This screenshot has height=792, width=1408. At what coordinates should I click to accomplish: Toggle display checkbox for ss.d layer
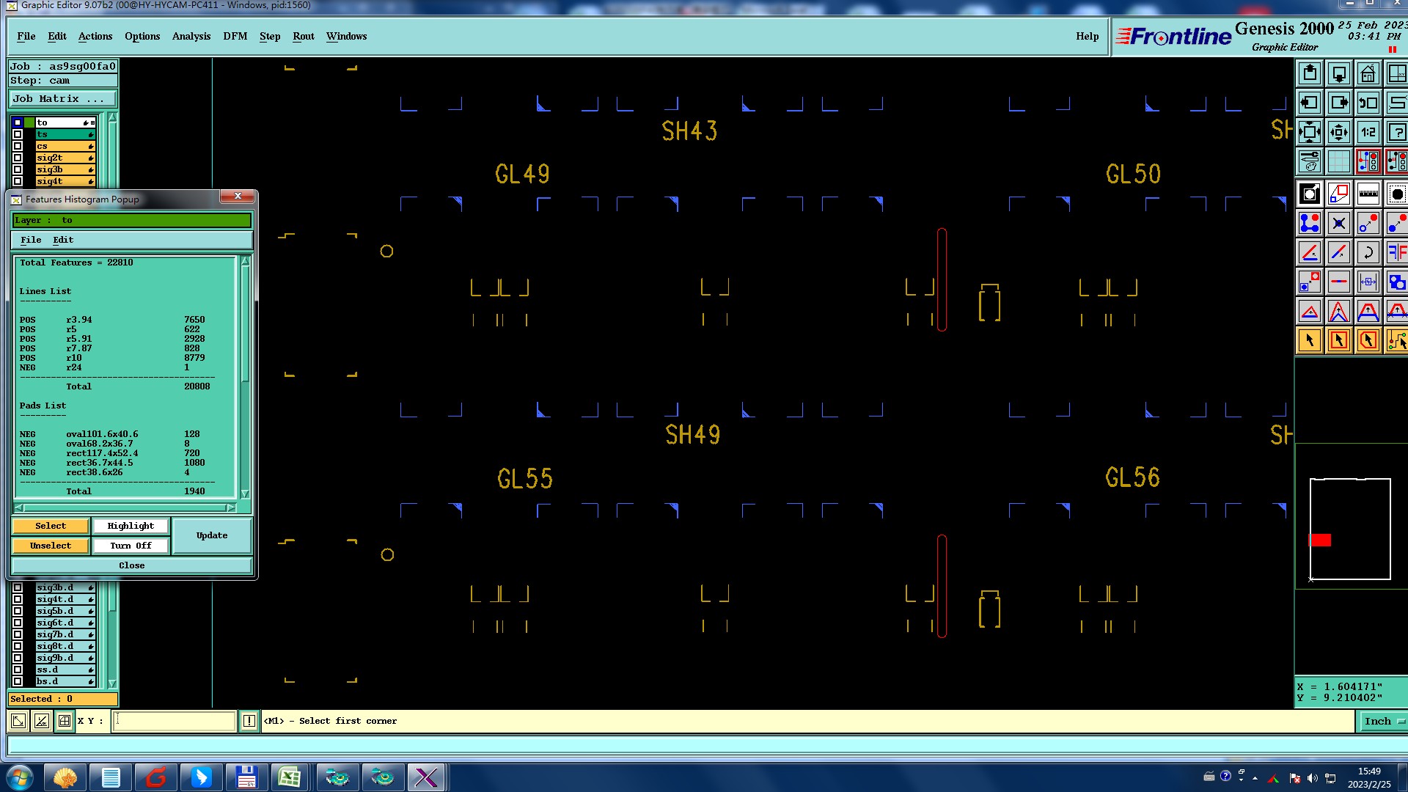coord(18,670)
